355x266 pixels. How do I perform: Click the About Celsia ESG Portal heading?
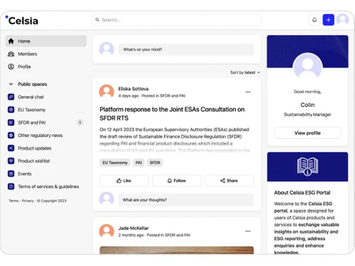302,193
